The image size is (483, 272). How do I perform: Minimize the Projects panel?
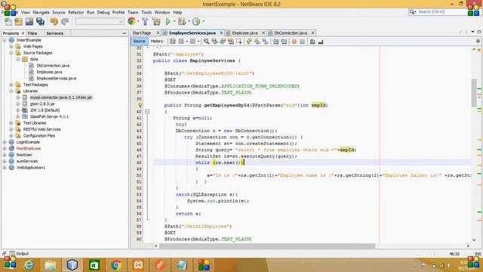125,33
